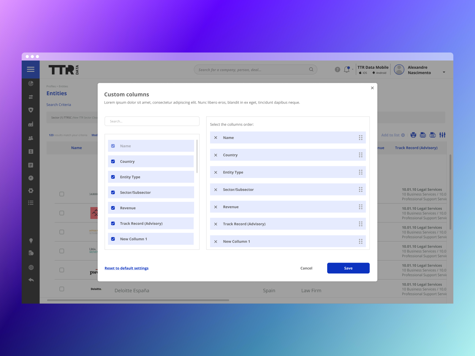Expand the Alexandre Nascimento user dropdown

point(444,72)
